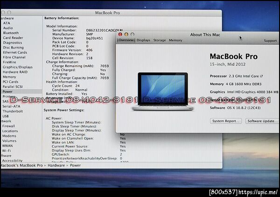Click Macbook's MacBook Pro in path bar
The width and height of the screenshot is (280, 197).
click(21, 165)
